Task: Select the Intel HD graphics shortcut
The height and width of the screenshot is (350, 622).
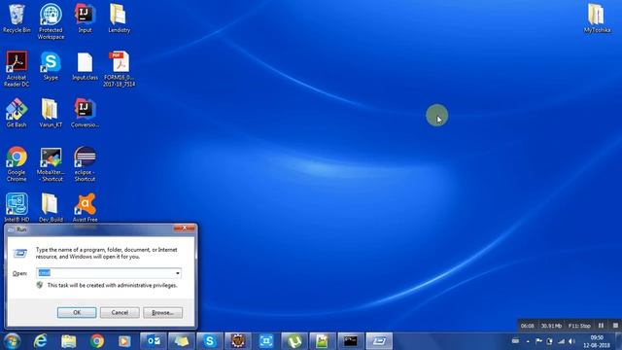Action: pyautogui.click(x=17, y=207)
